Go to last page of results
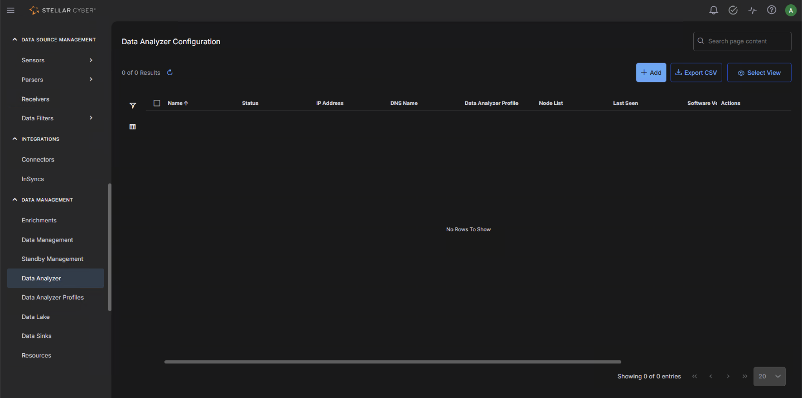802x398 pixels. [x=744, y=376]
